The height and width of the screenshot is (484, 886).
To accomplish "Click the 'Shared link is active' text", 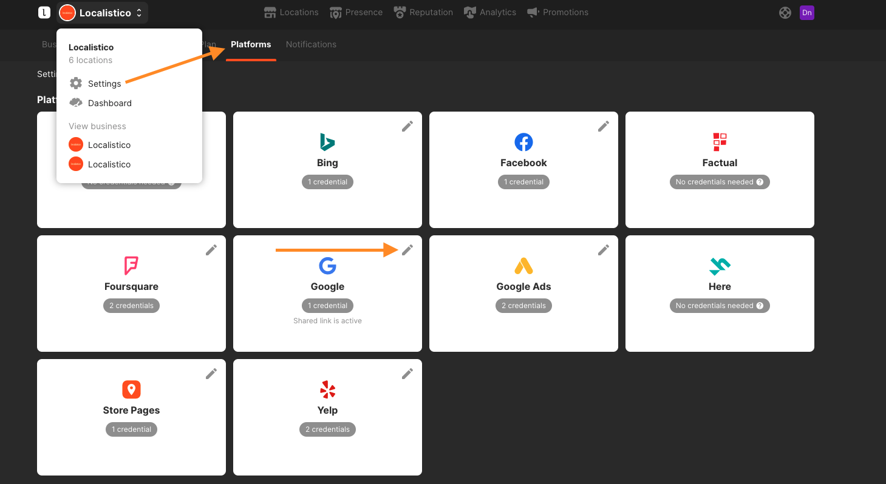I will (327, 321).
